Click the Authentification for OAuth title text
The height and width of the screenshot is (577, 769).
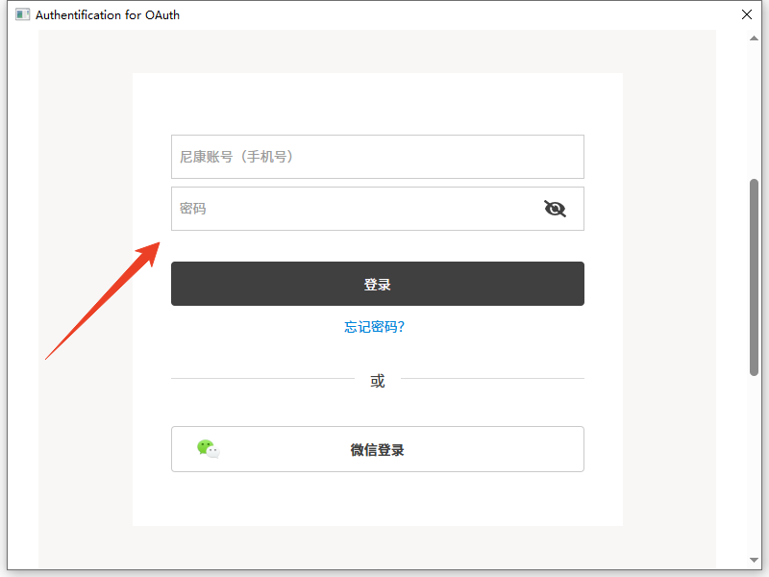108,14
